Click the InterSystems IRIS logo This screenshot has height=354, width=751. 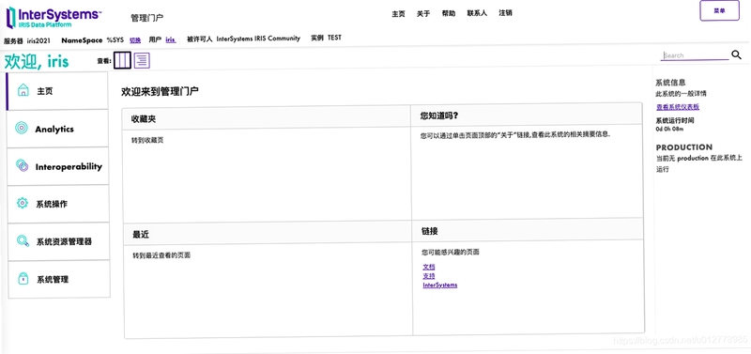pyautogui.click(x=54, y=18)
